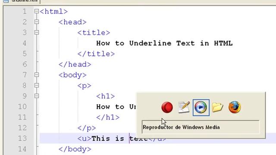Screen dimensions: 276x155
Task: Click the opening <p> tag on line 8
Action: [85, 86]
